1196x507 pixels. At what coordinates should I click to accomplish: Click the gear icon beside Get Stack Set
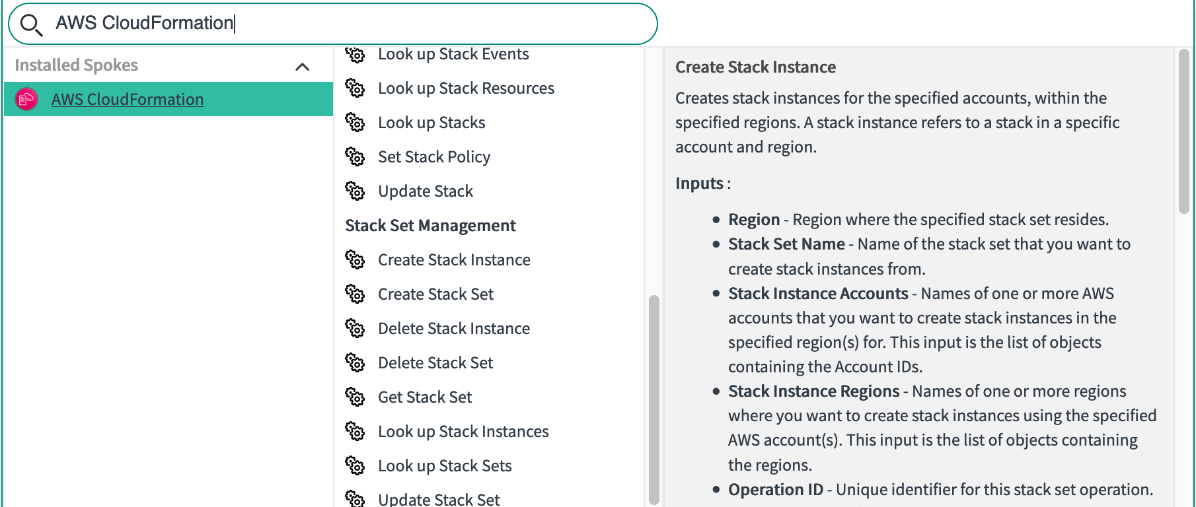coord(355,397)
